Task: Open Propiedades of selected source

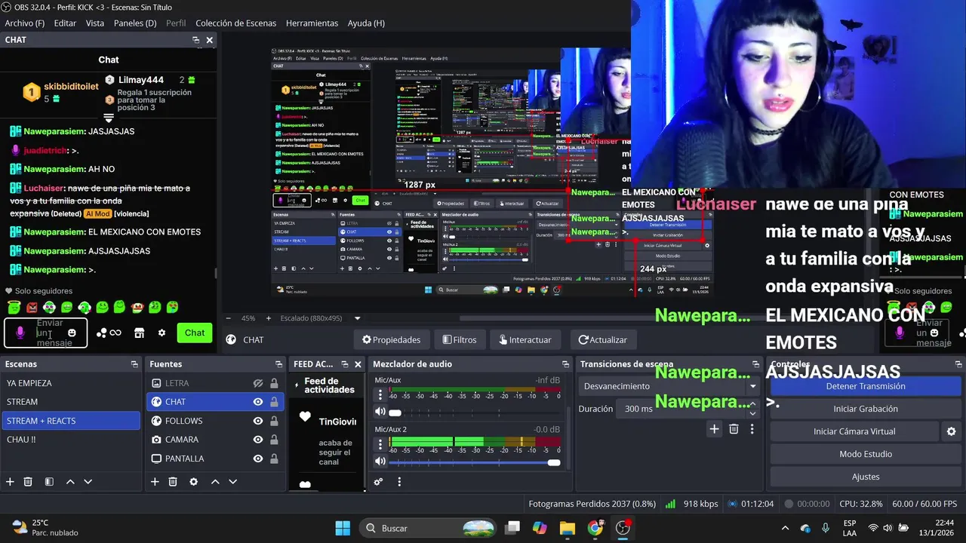Action: tap(392, 339)
